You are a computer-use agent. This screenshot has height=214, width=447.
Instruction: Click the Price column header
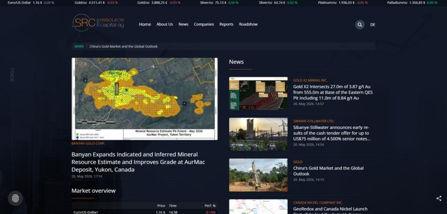(161, 206)
